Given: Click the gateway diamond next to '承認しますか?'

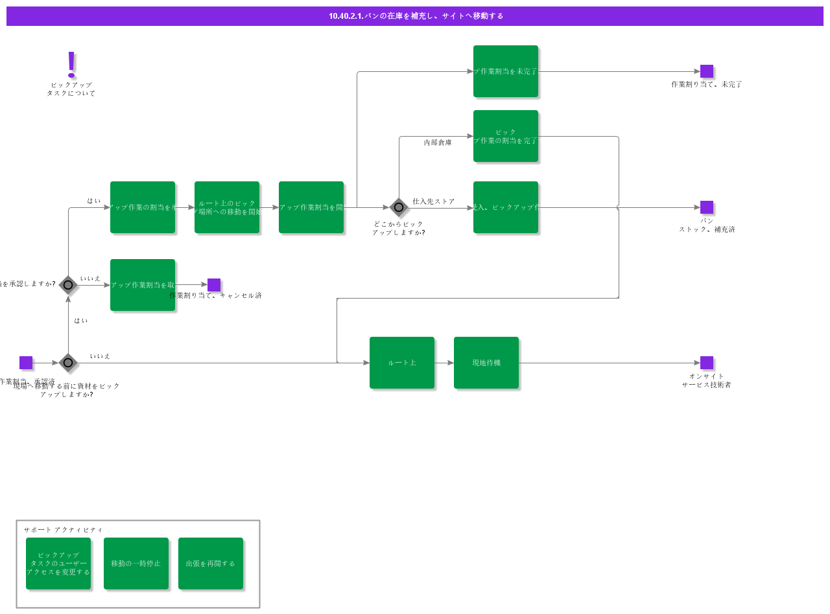Looking at the screenshot, I should (68, 285).
